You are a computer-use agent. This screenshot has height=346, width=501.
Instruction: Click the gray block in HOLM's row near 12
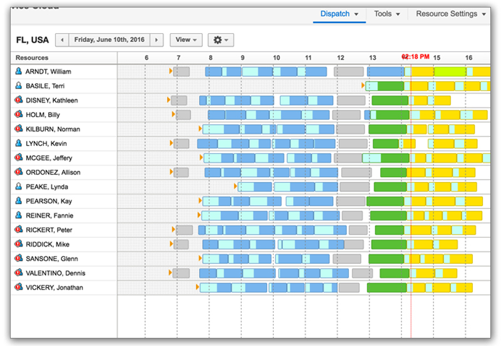click(346, 114)
